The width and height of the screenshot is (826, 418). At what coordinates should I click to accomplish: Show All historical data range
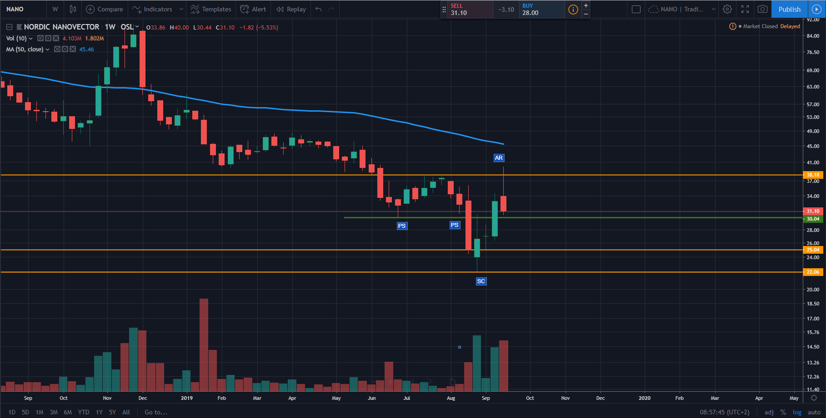[x=126, y=412]
